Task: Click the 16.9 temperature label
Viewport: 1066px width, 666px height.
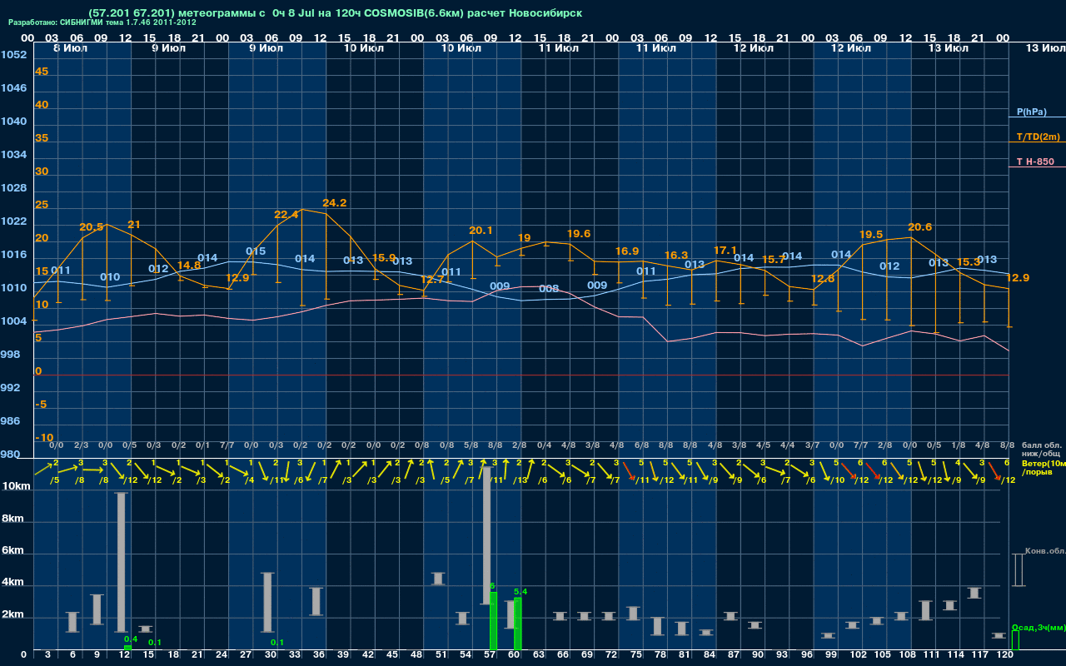Action: (627, 251)
